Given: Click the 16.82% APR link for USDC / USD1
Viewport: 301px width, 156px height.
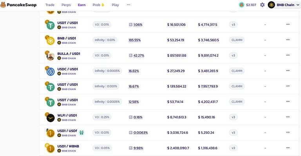Looking at the screenshot, I should 134,71.
